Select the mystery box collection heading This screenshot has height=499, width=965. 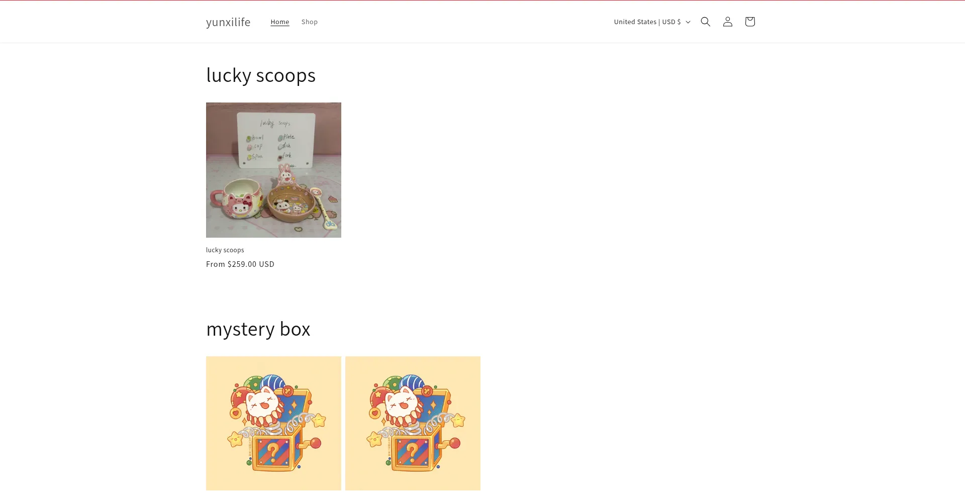258,329
